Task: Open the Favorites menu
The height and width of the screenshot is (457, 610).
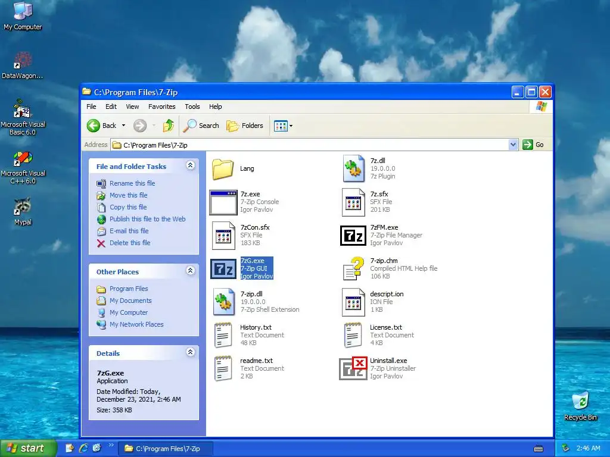Action: point(162,107)
